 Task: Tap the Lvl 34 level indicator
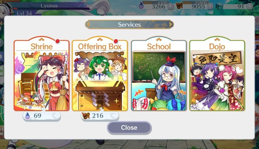click(24, 13)
